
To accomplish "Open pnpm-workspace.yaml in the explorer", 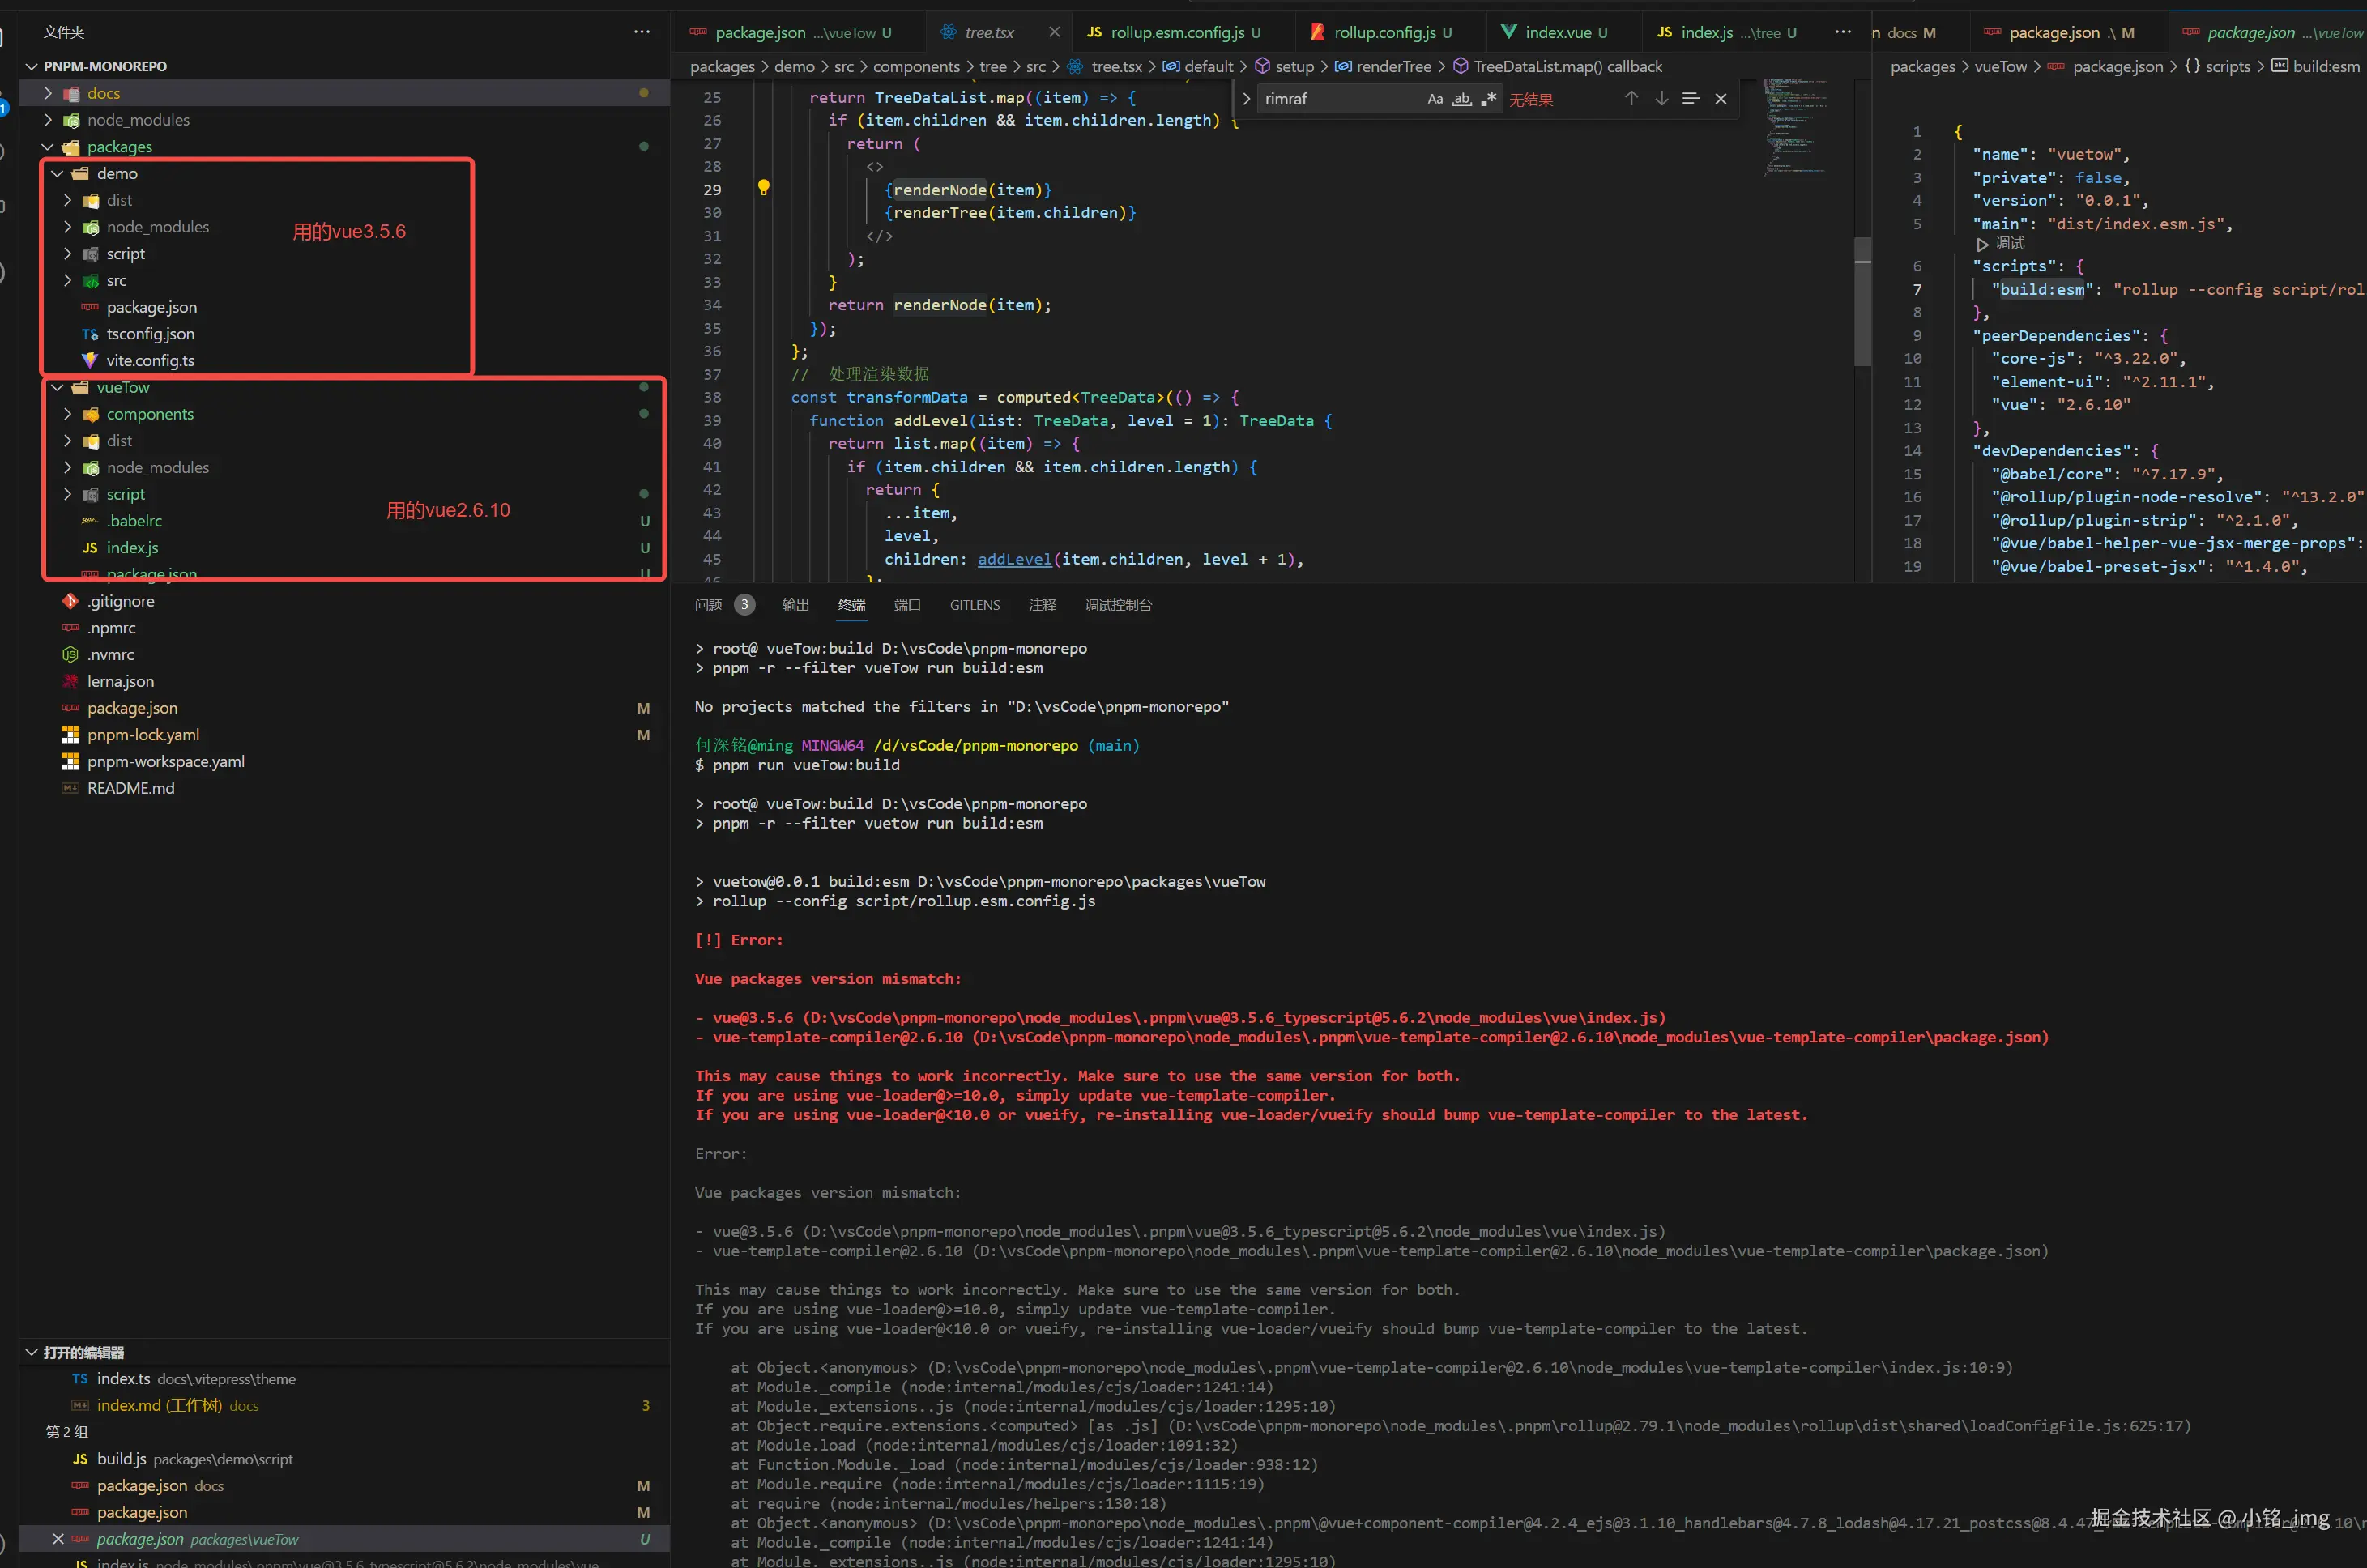I will [165, 761].
